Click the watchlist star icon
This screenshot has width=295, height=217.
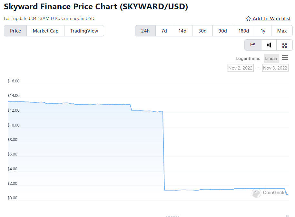248,19
